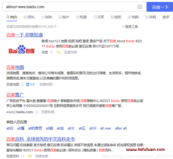
Task: Open the 视频 tab
Action: point(46,17)
